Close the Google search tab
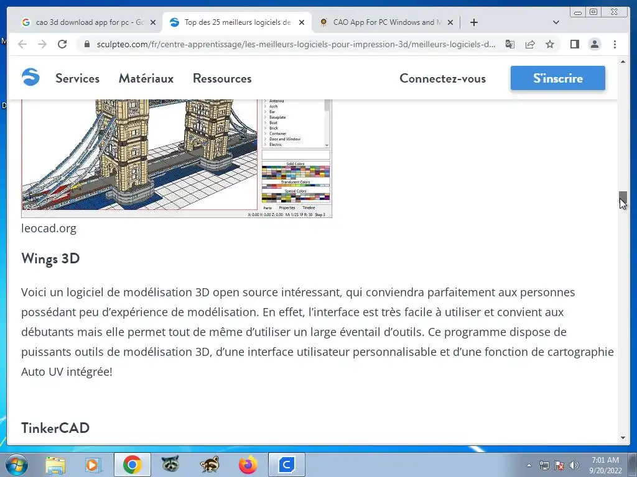This screenshot has height=477, width=637. click(x=153, y=22)
